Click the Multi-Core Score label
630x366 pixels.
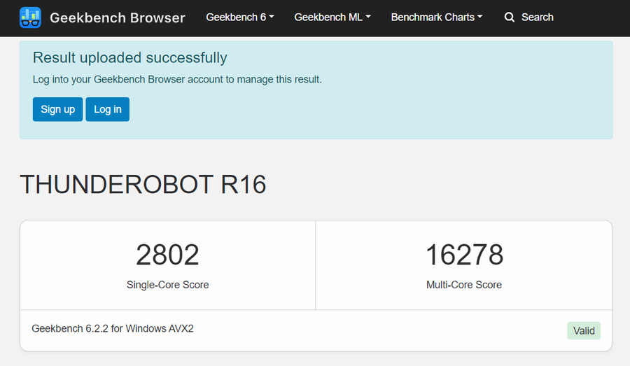coord(464,285)
